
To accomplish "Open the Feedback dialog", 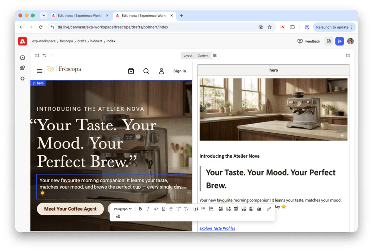I will [x=309, y=41].
